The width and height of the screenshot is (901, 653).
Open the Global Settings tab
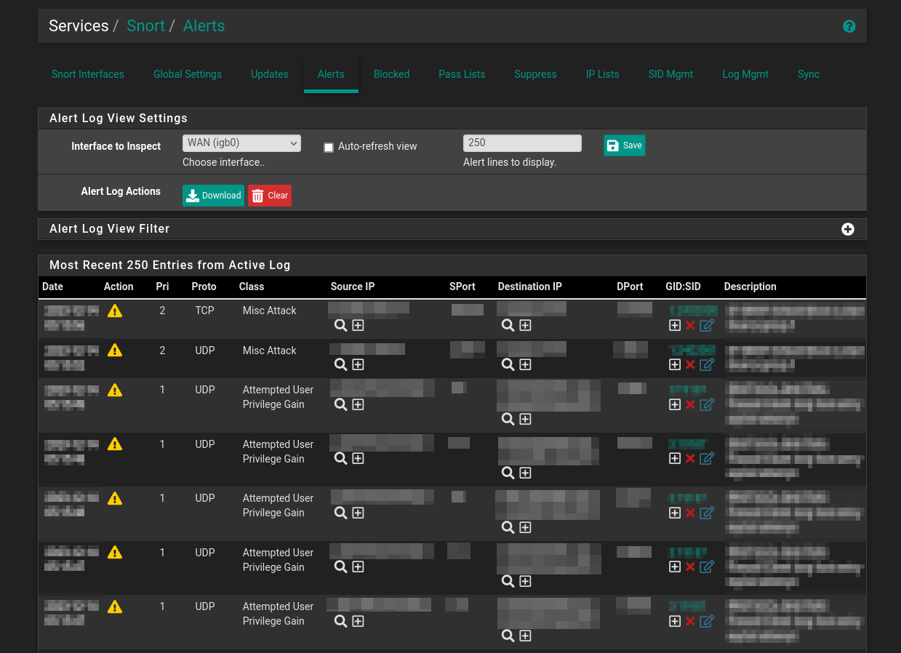click(188, 74)
